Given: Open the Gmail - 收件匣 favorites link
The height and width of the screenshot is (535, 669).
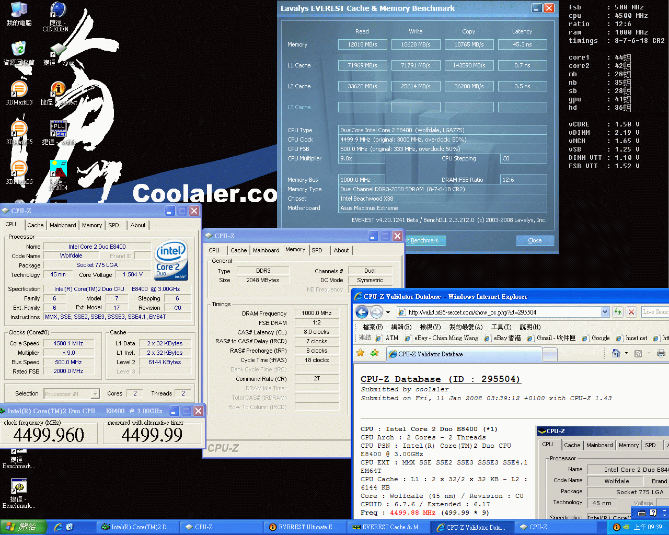Looking at the screenshot, I should tap(551, 338).
